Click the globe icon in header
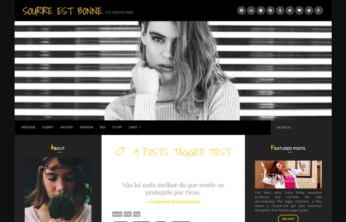346x222 pixels. point(309,11)
